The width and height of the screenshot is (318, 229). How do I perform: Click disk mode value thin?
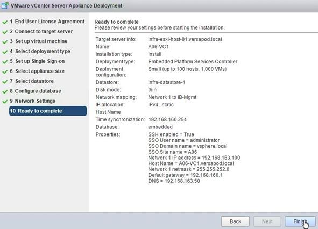coord(152,90)
